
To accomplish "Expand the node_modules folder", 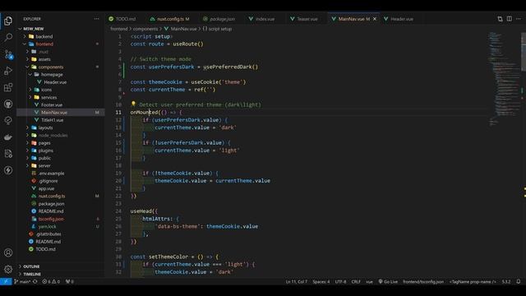I will [x=53, y=135].
